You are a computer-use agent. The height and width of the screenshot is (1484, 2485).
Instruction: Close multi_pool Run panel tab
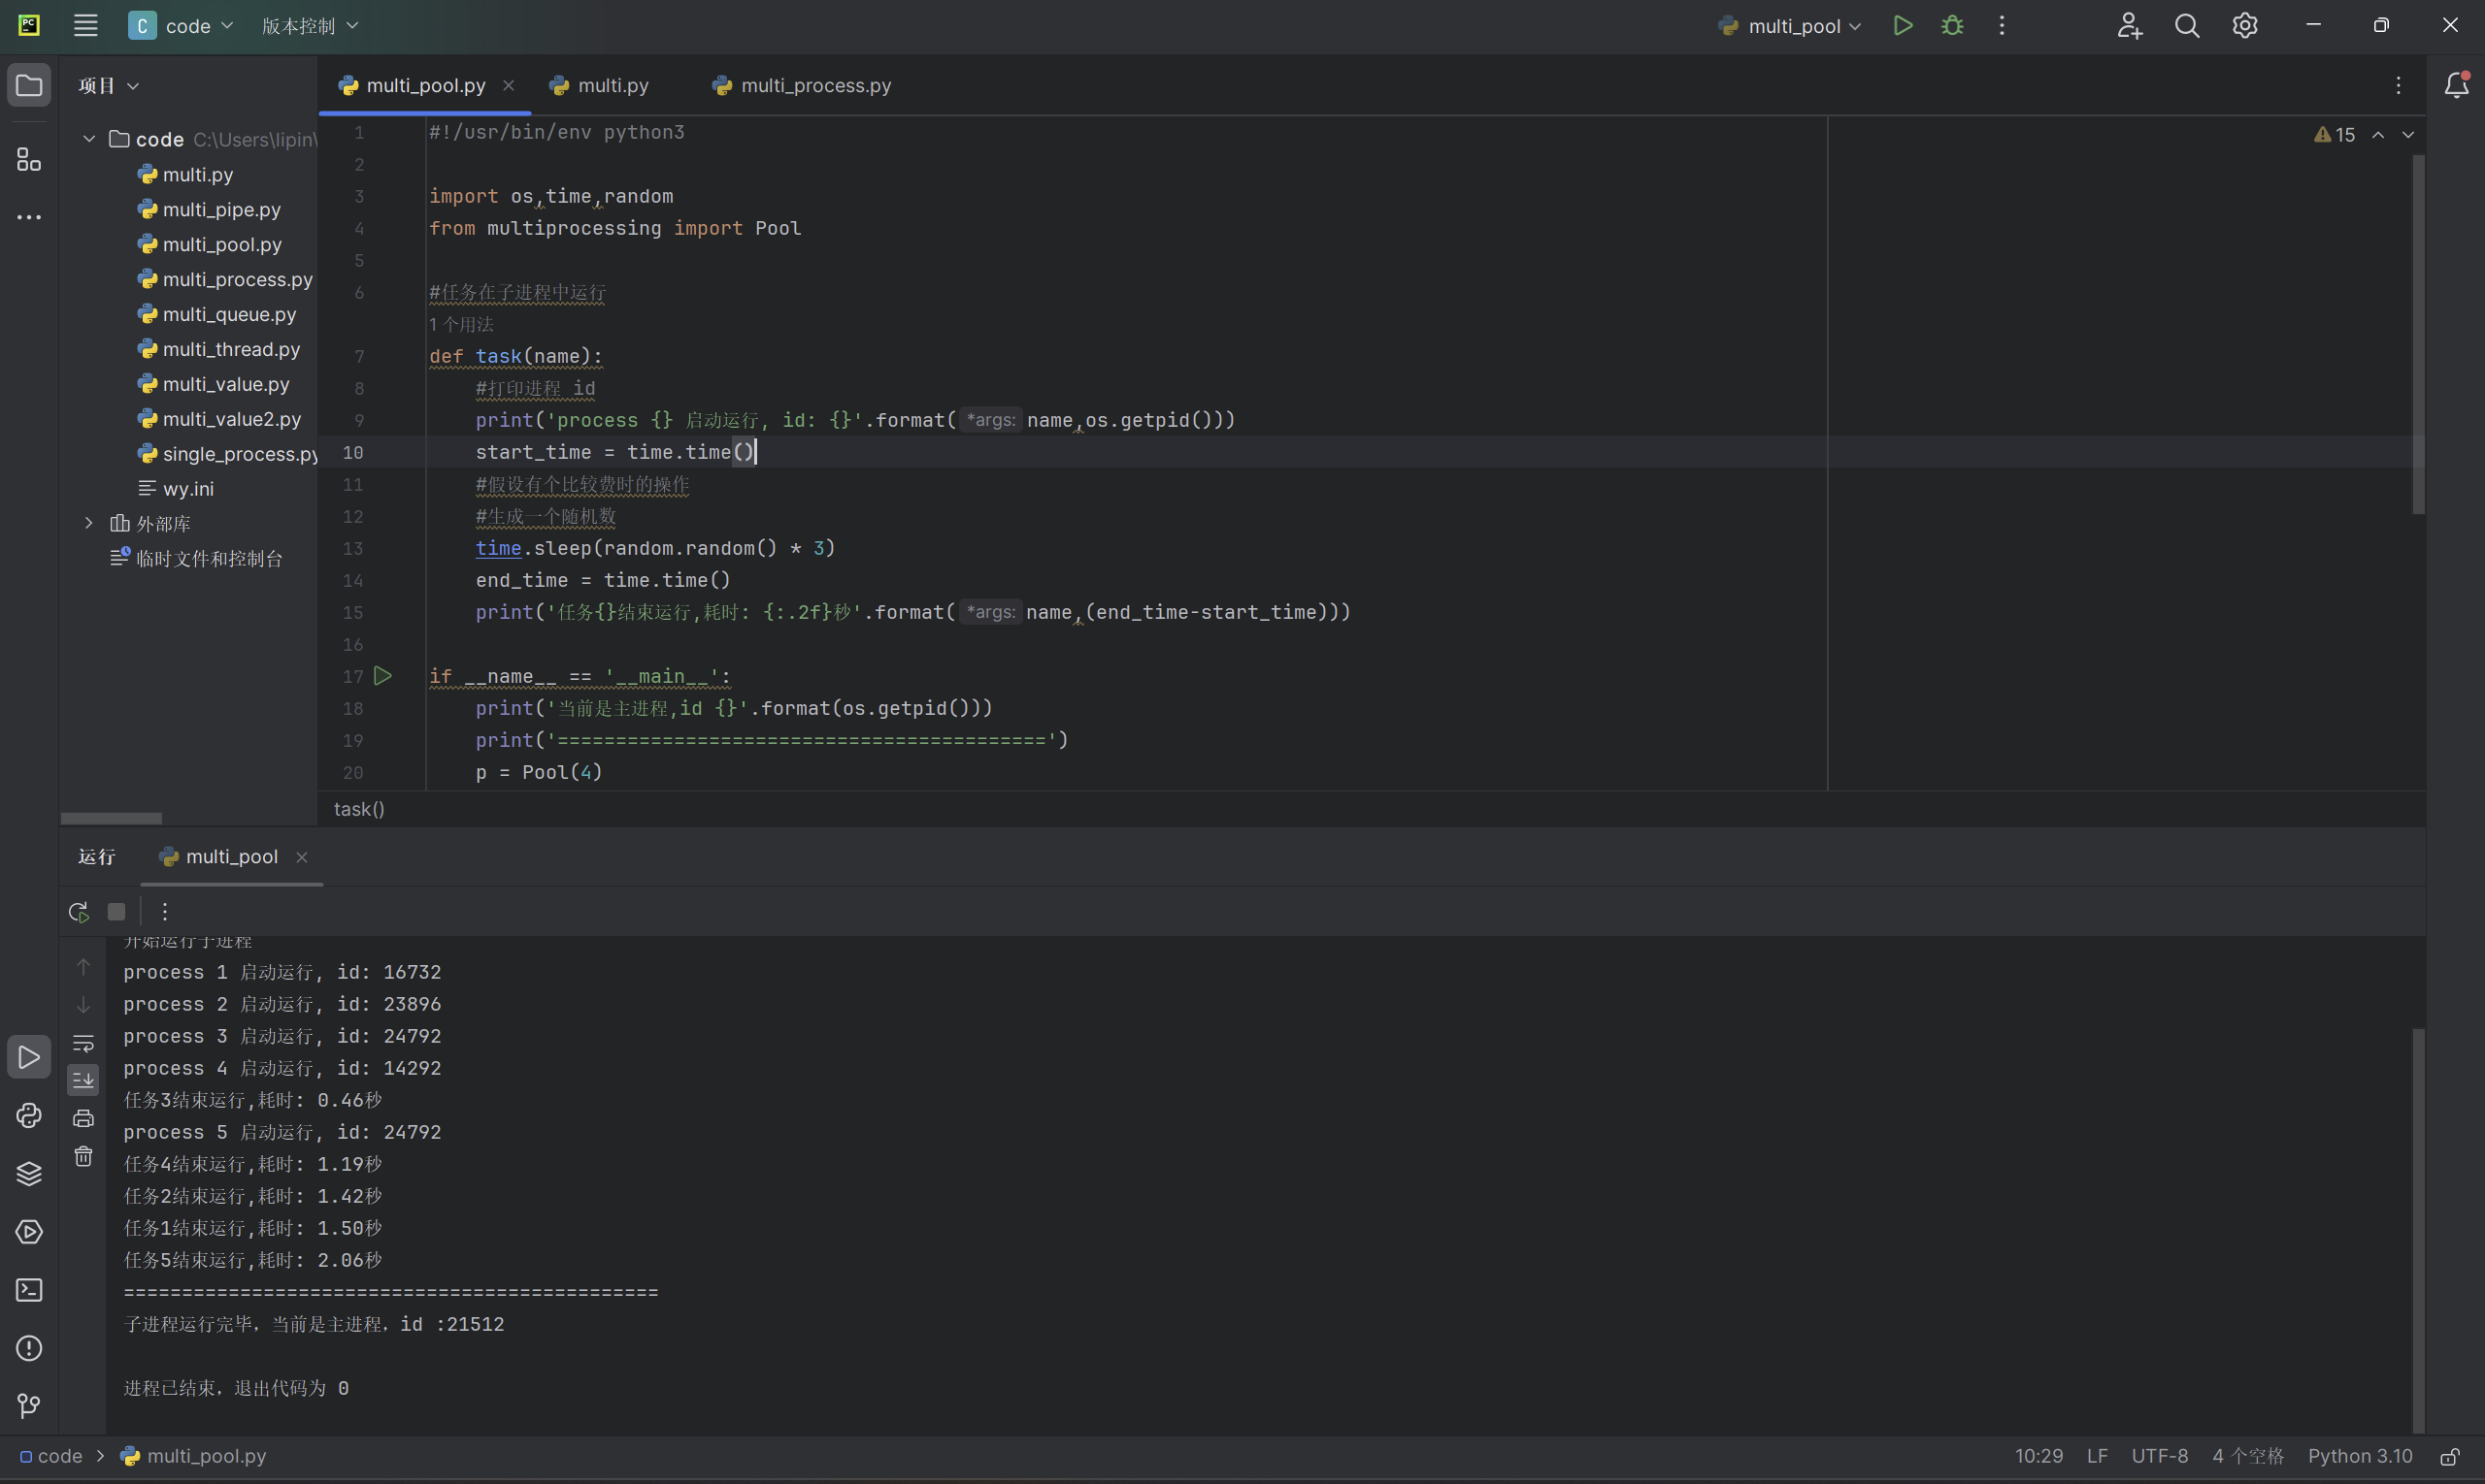pyautogui.click(x=301, y=857)
